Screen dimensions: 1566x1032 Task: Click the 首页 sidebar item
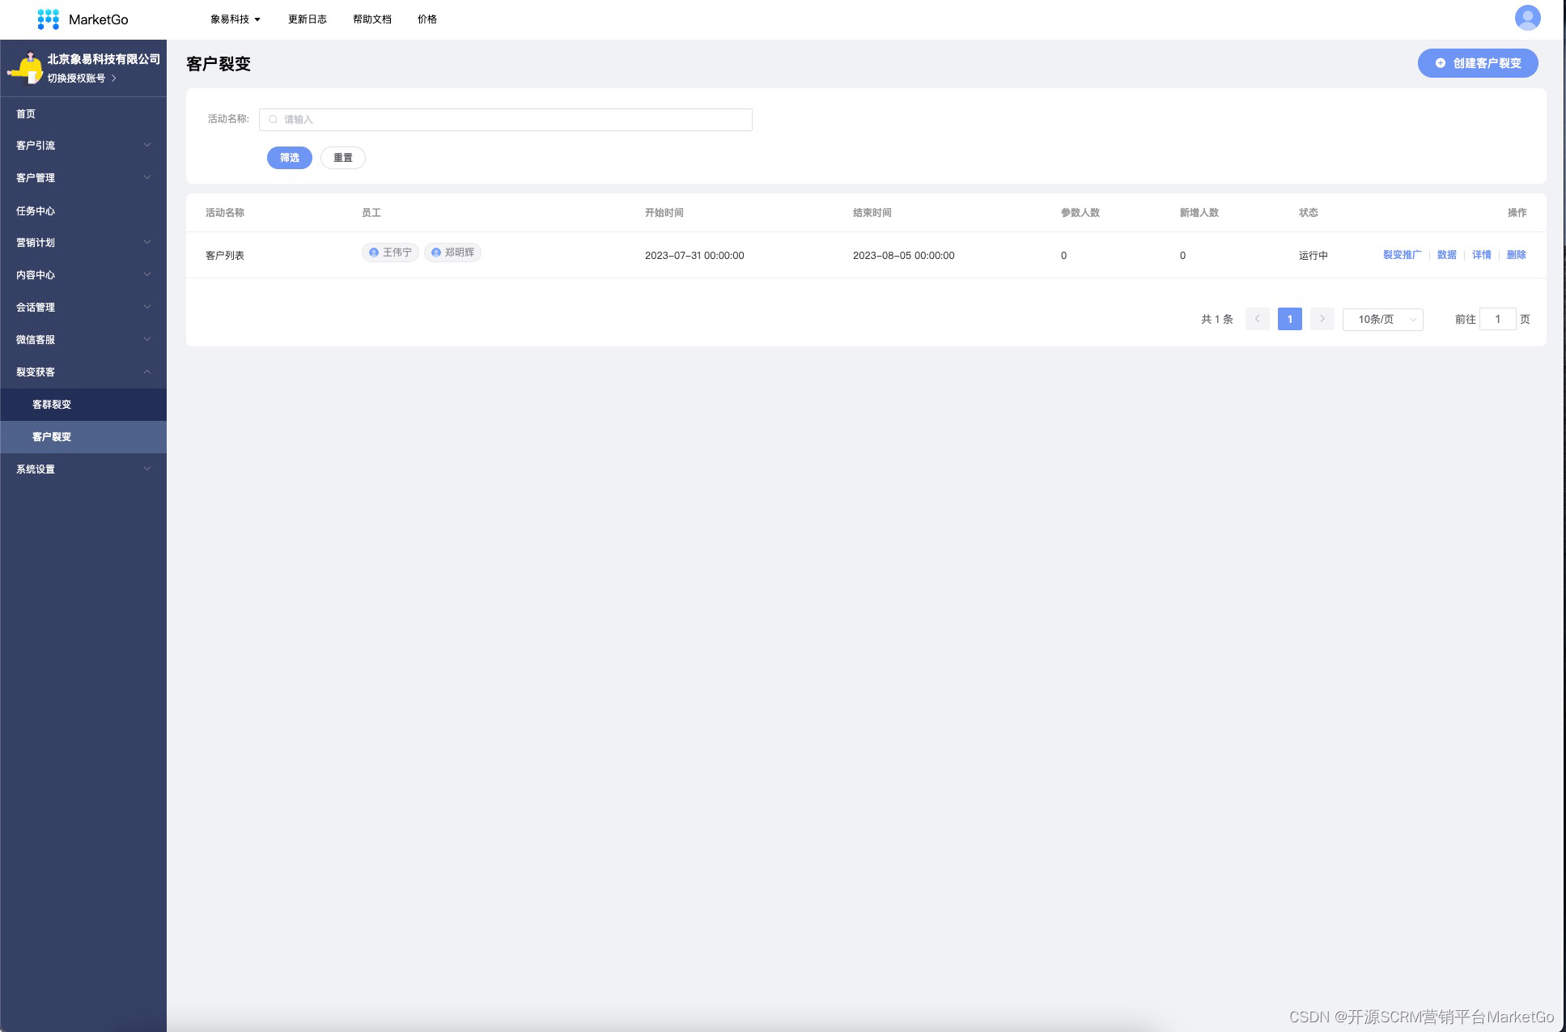tap(25, 113)
